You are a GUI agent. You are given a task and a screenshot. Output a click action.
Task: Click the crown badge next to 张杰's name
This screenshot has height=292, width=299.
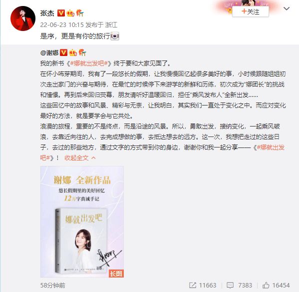click(x=70, y=13)
